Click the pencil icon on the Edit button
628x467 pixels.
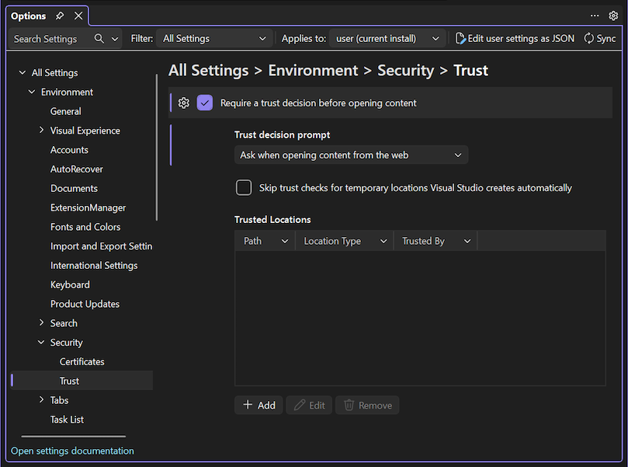pyautogui.click(x=299, y=405)
